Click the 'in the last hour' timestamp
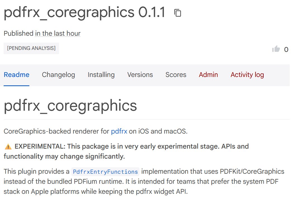 pyautogui.click(x=58, y=33)
